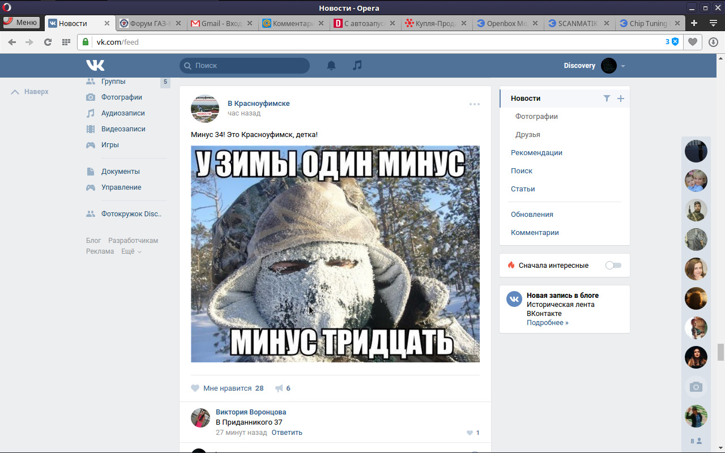Like the post with Мне нравится
This screenshot has width=725, height=453.
(x=227, y=388)
